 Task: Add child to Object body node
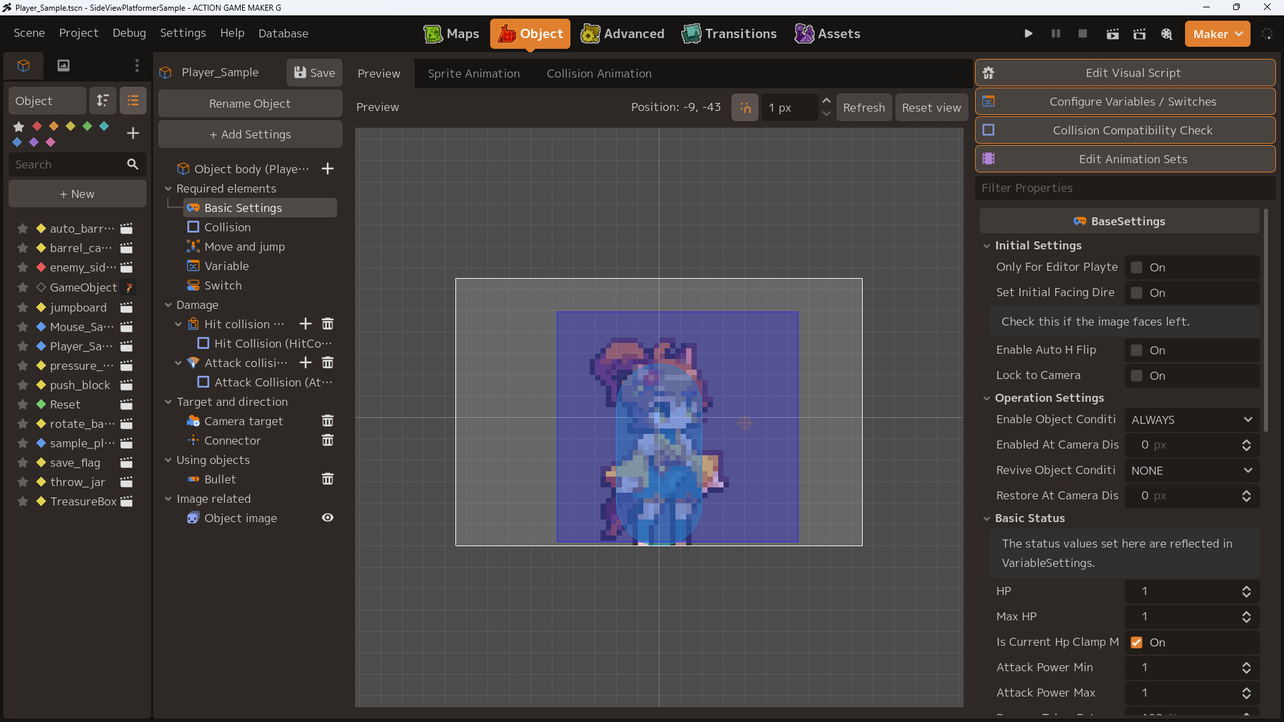[x=328, y=168]
